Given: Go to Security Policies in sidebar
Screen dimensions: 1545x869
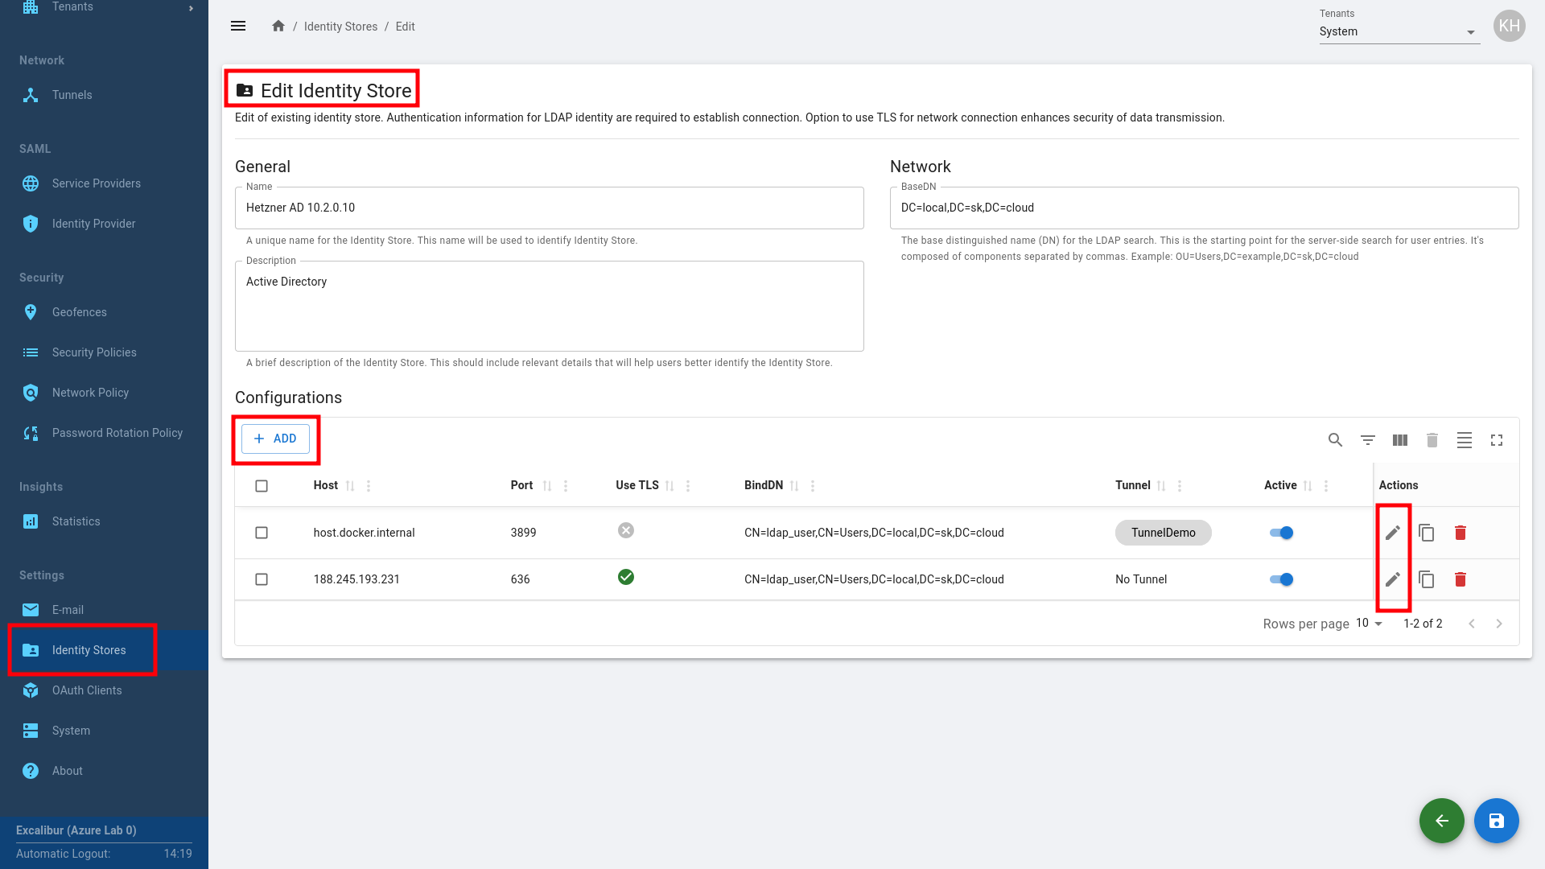Looking at the screenshot, I should (x=94, y=352).
